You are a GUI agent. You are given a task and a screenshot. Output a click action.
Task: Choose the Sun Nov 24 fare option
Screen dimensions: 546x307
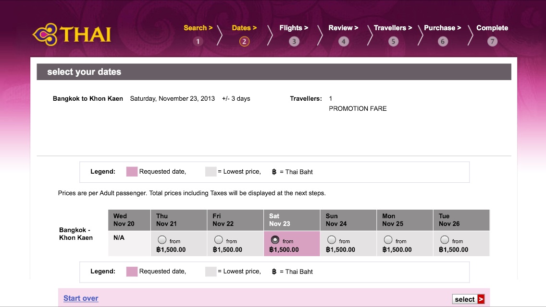(x=332, y=240)
